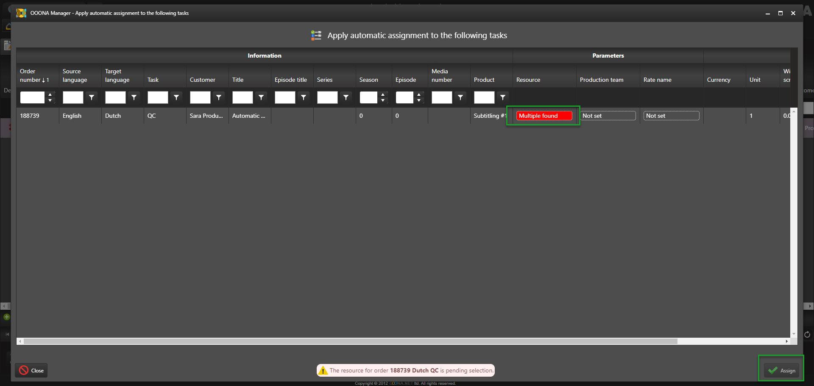Open the Media number filter funnel
Viewport: 814px width, 386px height.
pos(460,97)
